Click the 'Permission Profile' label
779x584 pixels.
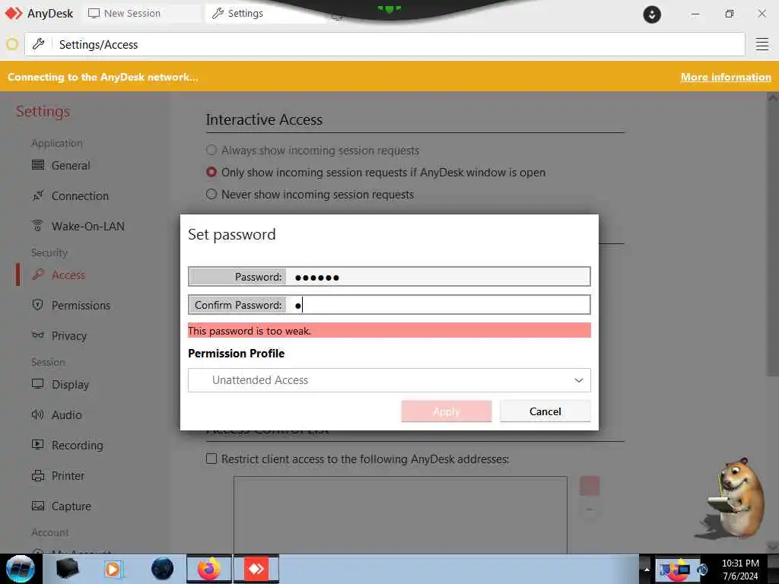236,353
